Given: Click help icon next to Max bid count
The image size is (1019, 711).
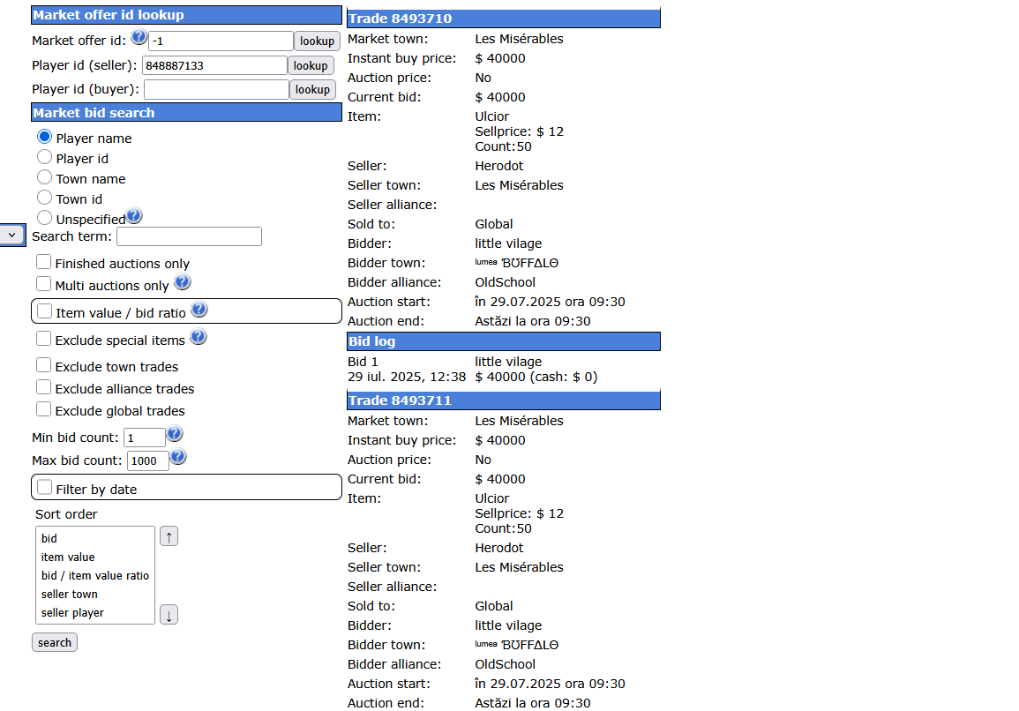Looking at the screenshot, I should [178, 457].
